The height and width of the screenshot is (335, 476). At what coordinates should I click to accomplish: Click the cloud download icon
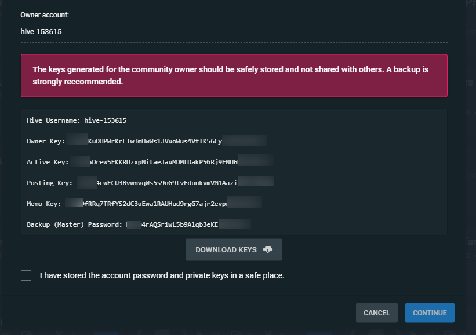click(x=267, y=249)
